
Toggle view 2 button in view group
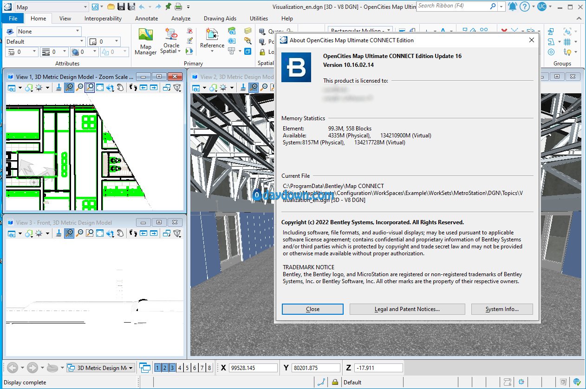165,368
